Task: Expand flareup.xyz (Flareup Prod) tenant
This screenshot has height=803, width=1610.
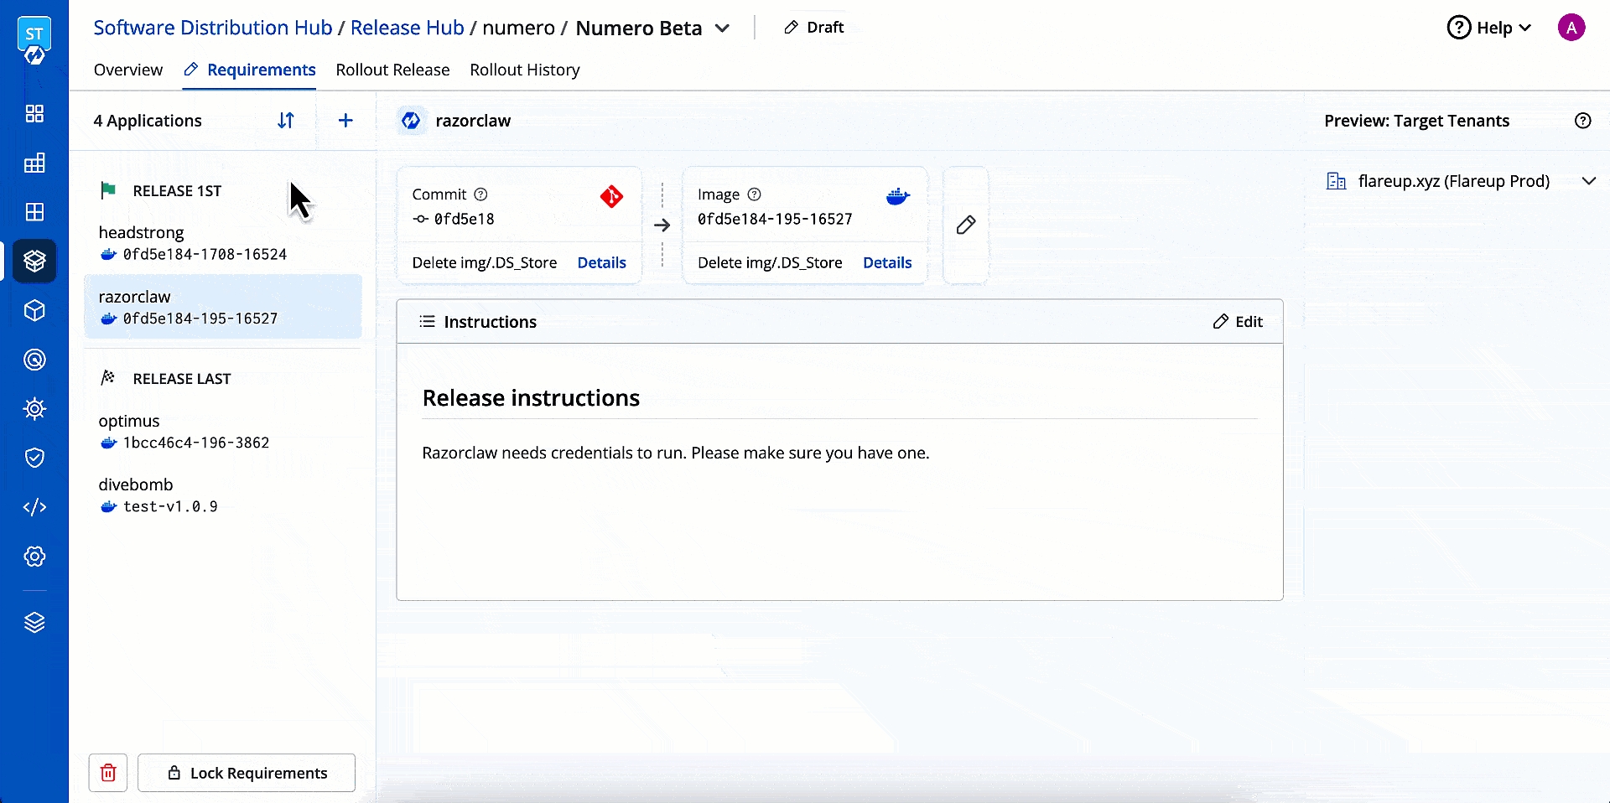Action: coord(1588,181)
